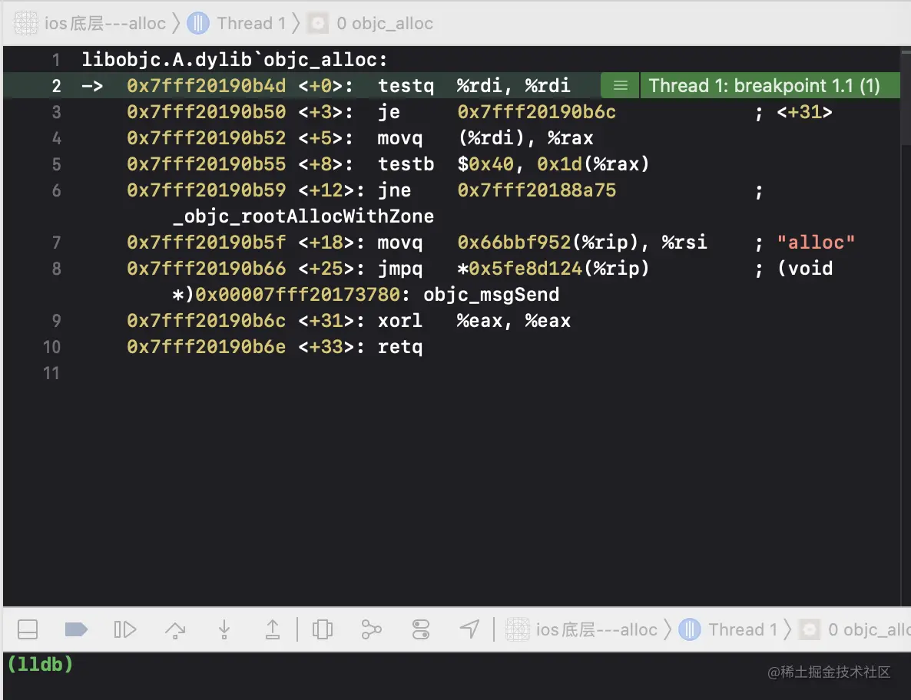Open 'ios 底层---alloc' in debug bar
The width and height of the screenshot is (911, 700).
pos(597,629)
